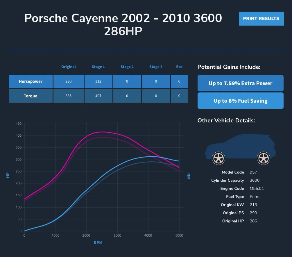Click the 3000 tick on the RPM axis
Screen dimensions: 292x257
click(x=117, y=235)
